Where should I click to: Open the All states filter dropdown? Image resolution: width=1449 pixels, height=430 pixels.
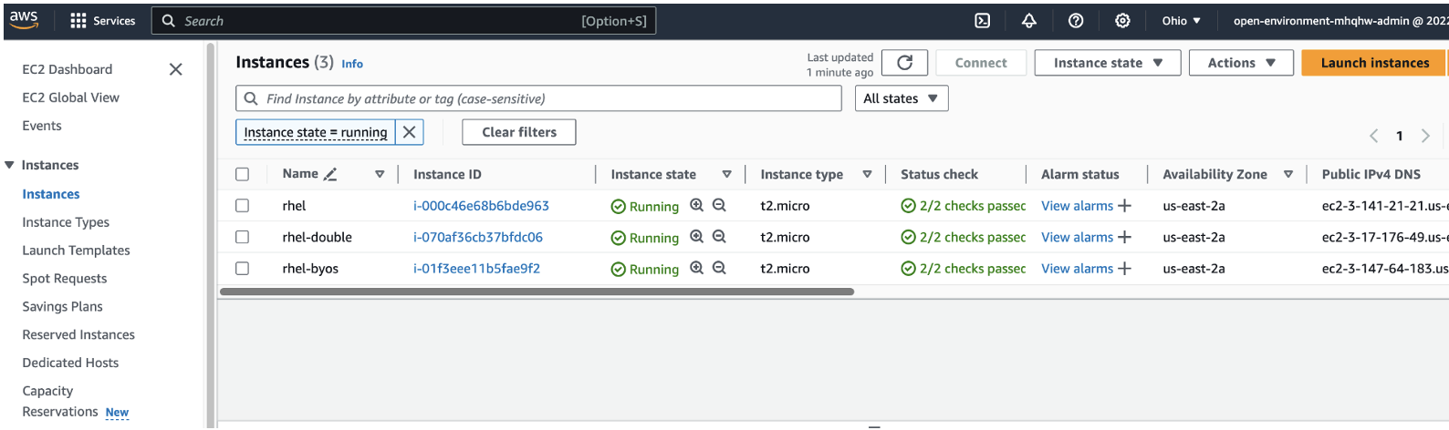(901, 98)
